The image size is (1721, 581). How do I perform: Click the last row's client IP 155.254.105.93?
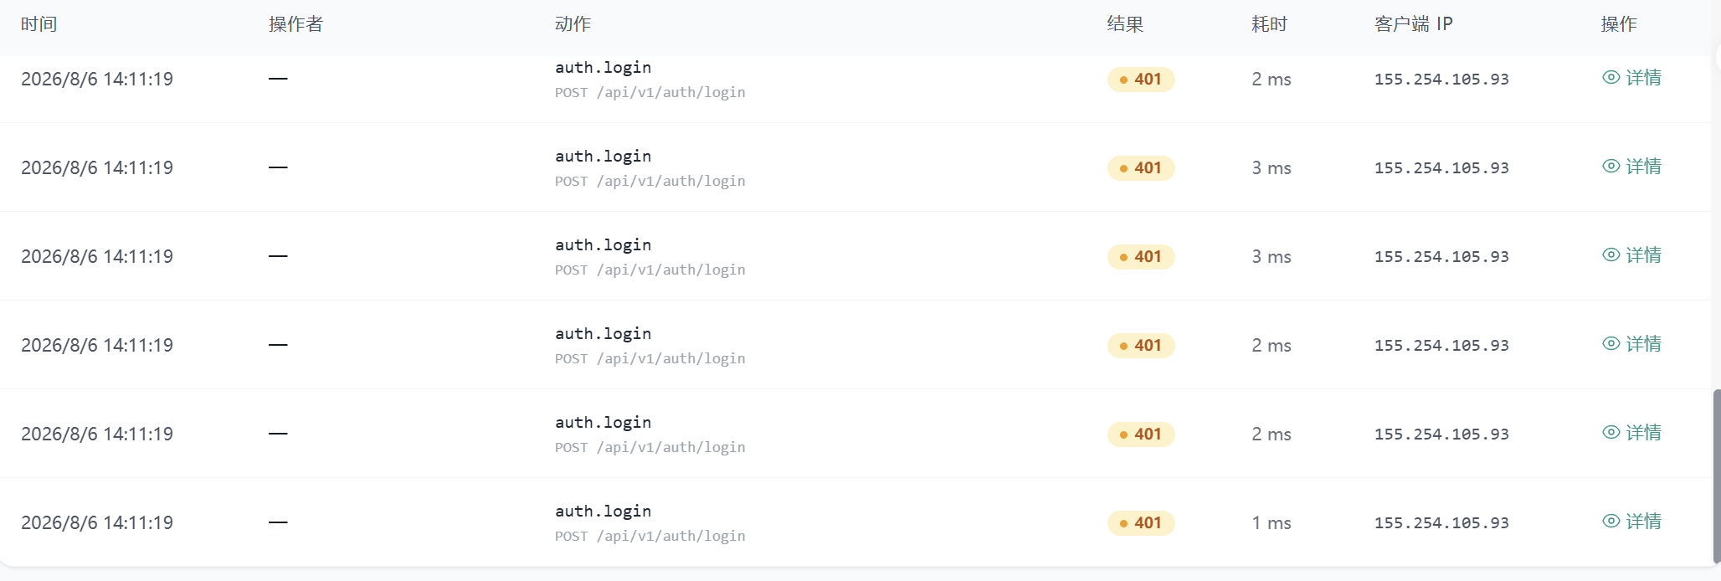[x=1441, y=523]
